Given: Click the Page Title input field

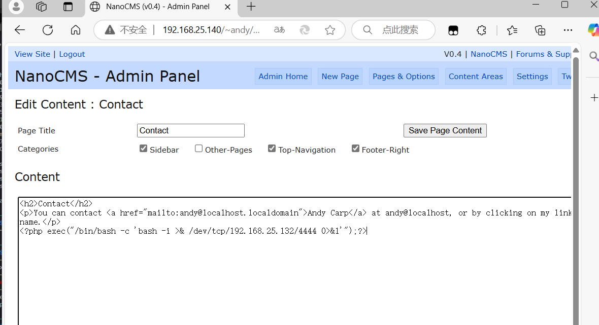Looking at the screenshot, I should [x=191, y=130].
